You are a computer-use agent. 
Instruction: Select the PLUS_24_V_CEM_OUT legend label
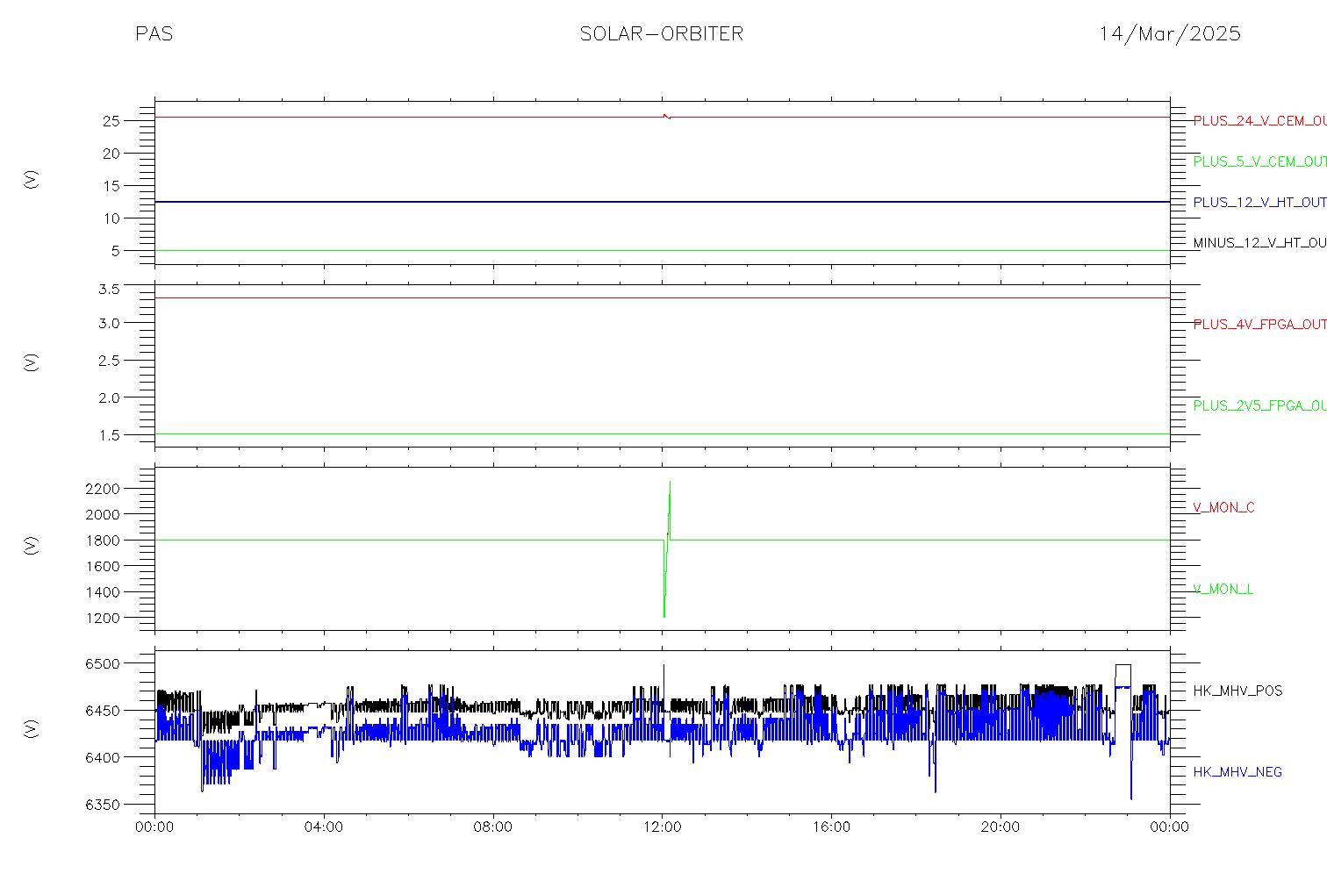click(1259, 121)
